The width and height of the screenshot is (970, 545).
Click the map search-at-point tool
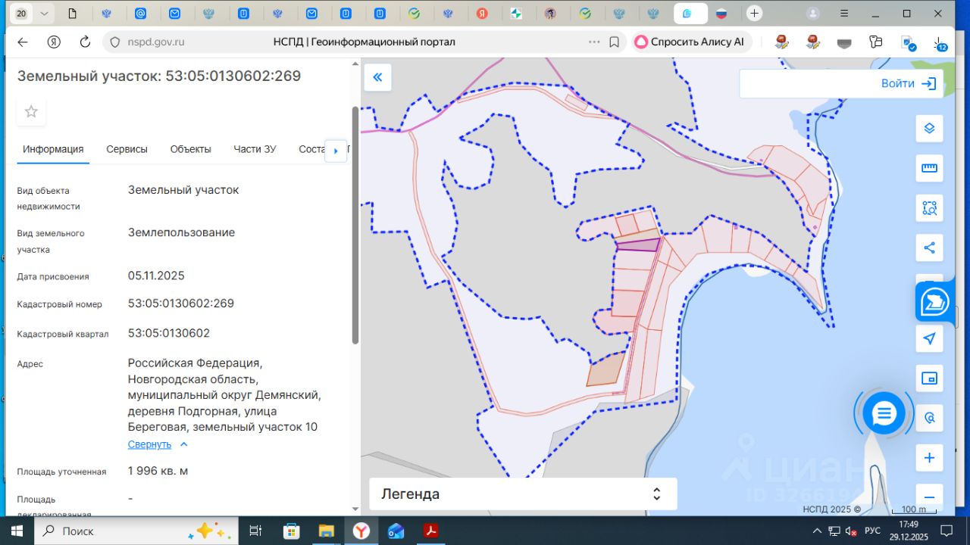(929, 417)
